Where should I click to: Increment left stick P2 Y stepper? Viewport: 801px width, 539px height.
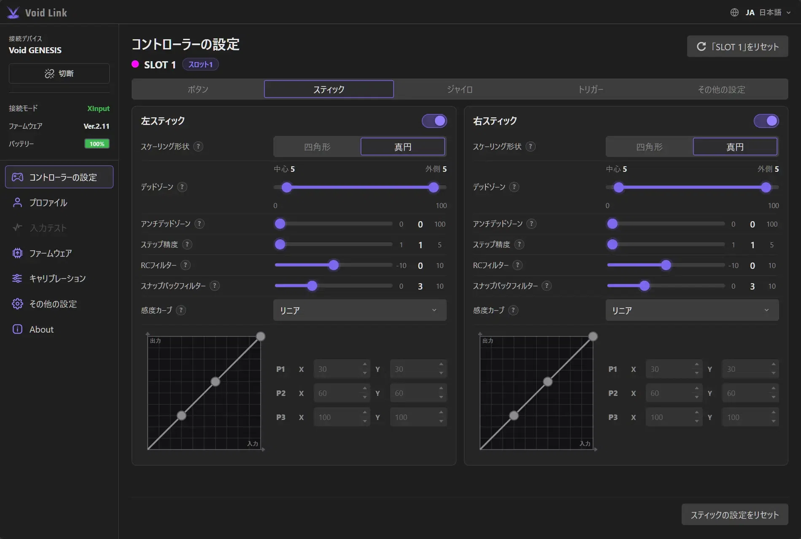pos(441,389)
